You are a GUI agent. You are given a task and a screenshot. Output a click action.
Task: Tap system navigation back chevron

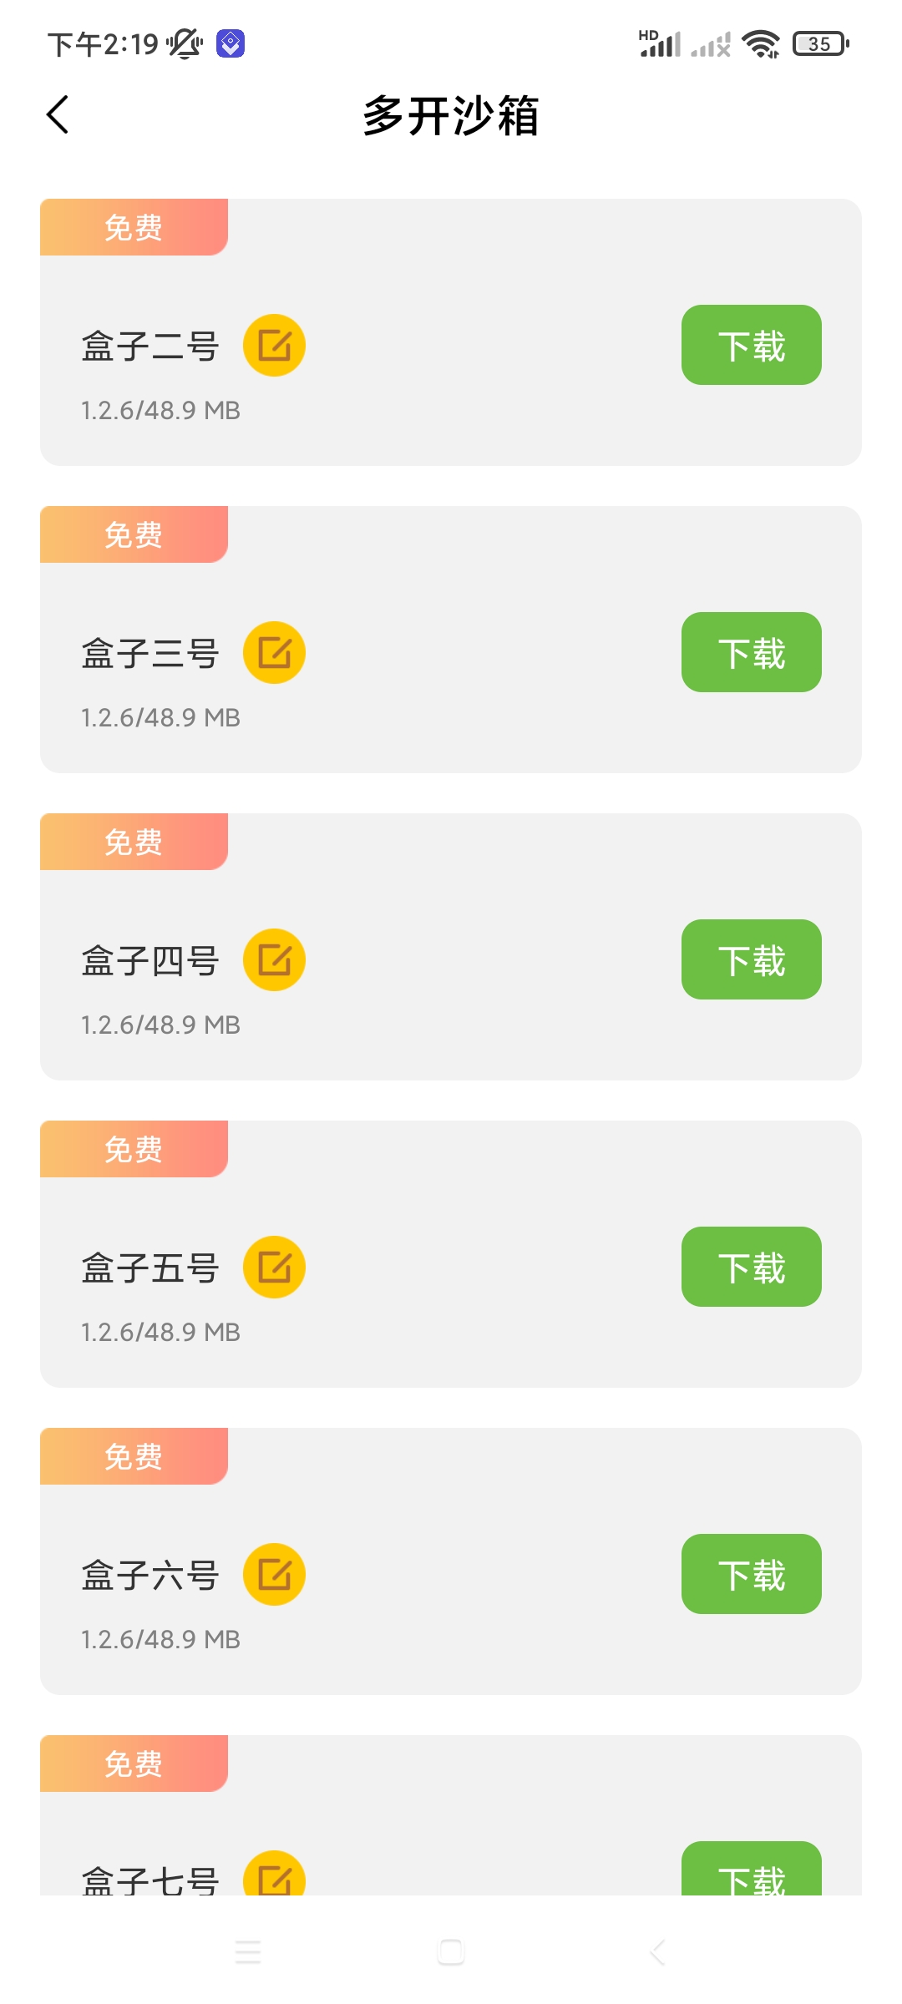pos(657,1952)
